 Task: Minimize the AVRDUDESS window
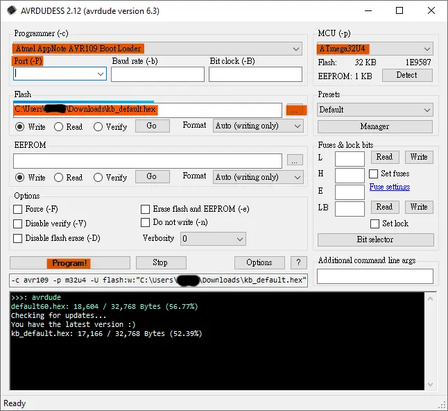[x=368, y=11]
